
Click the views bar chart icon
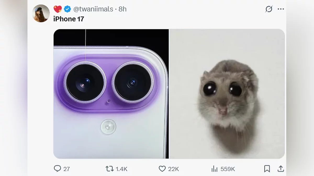(214, 169)
